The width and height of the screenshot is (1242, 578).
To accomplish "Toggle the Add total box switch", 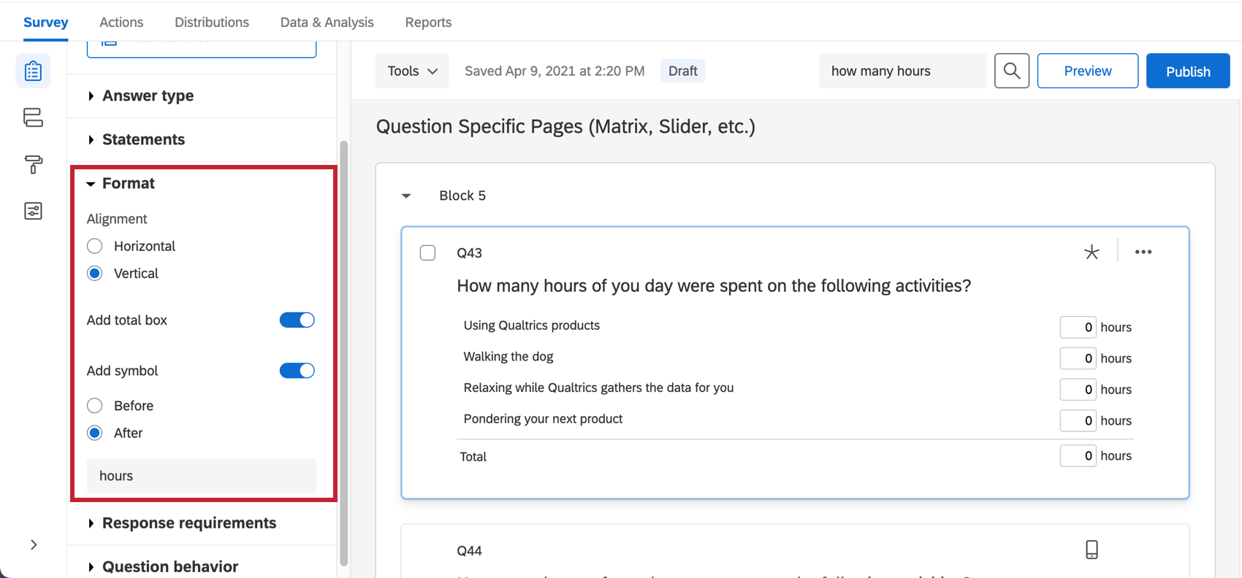I will [297, 320].
